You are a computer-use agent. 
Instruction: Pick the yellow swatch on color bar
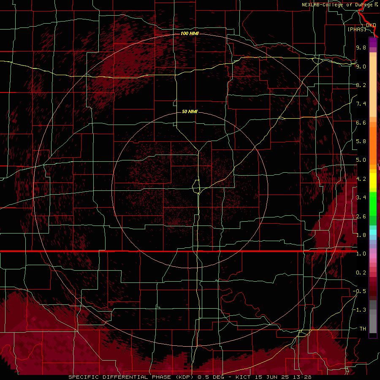click(373, 181)
